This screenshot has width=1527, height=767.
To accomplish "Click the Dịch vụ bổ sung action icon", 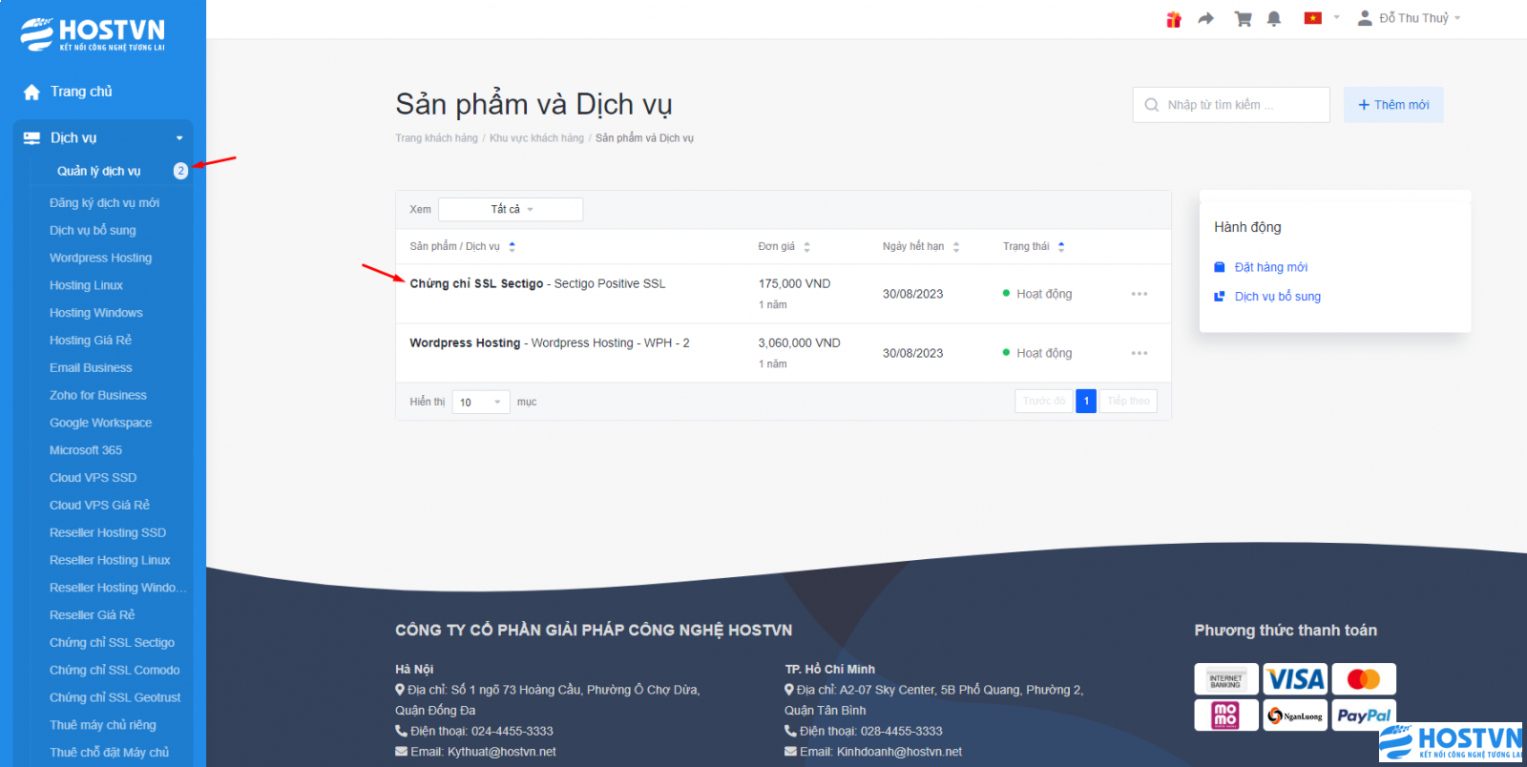I will [x=1220, y=297].
